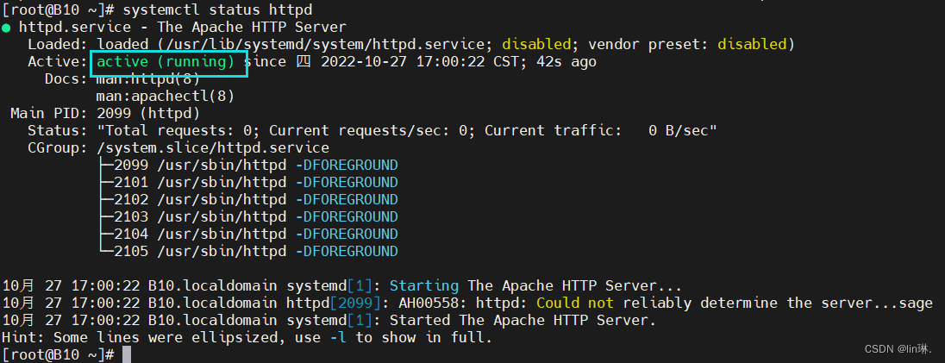Screen dimensions: 945x363
Task: Click yellow 'disabled' after httpd.service path
Action: (536, 45)
